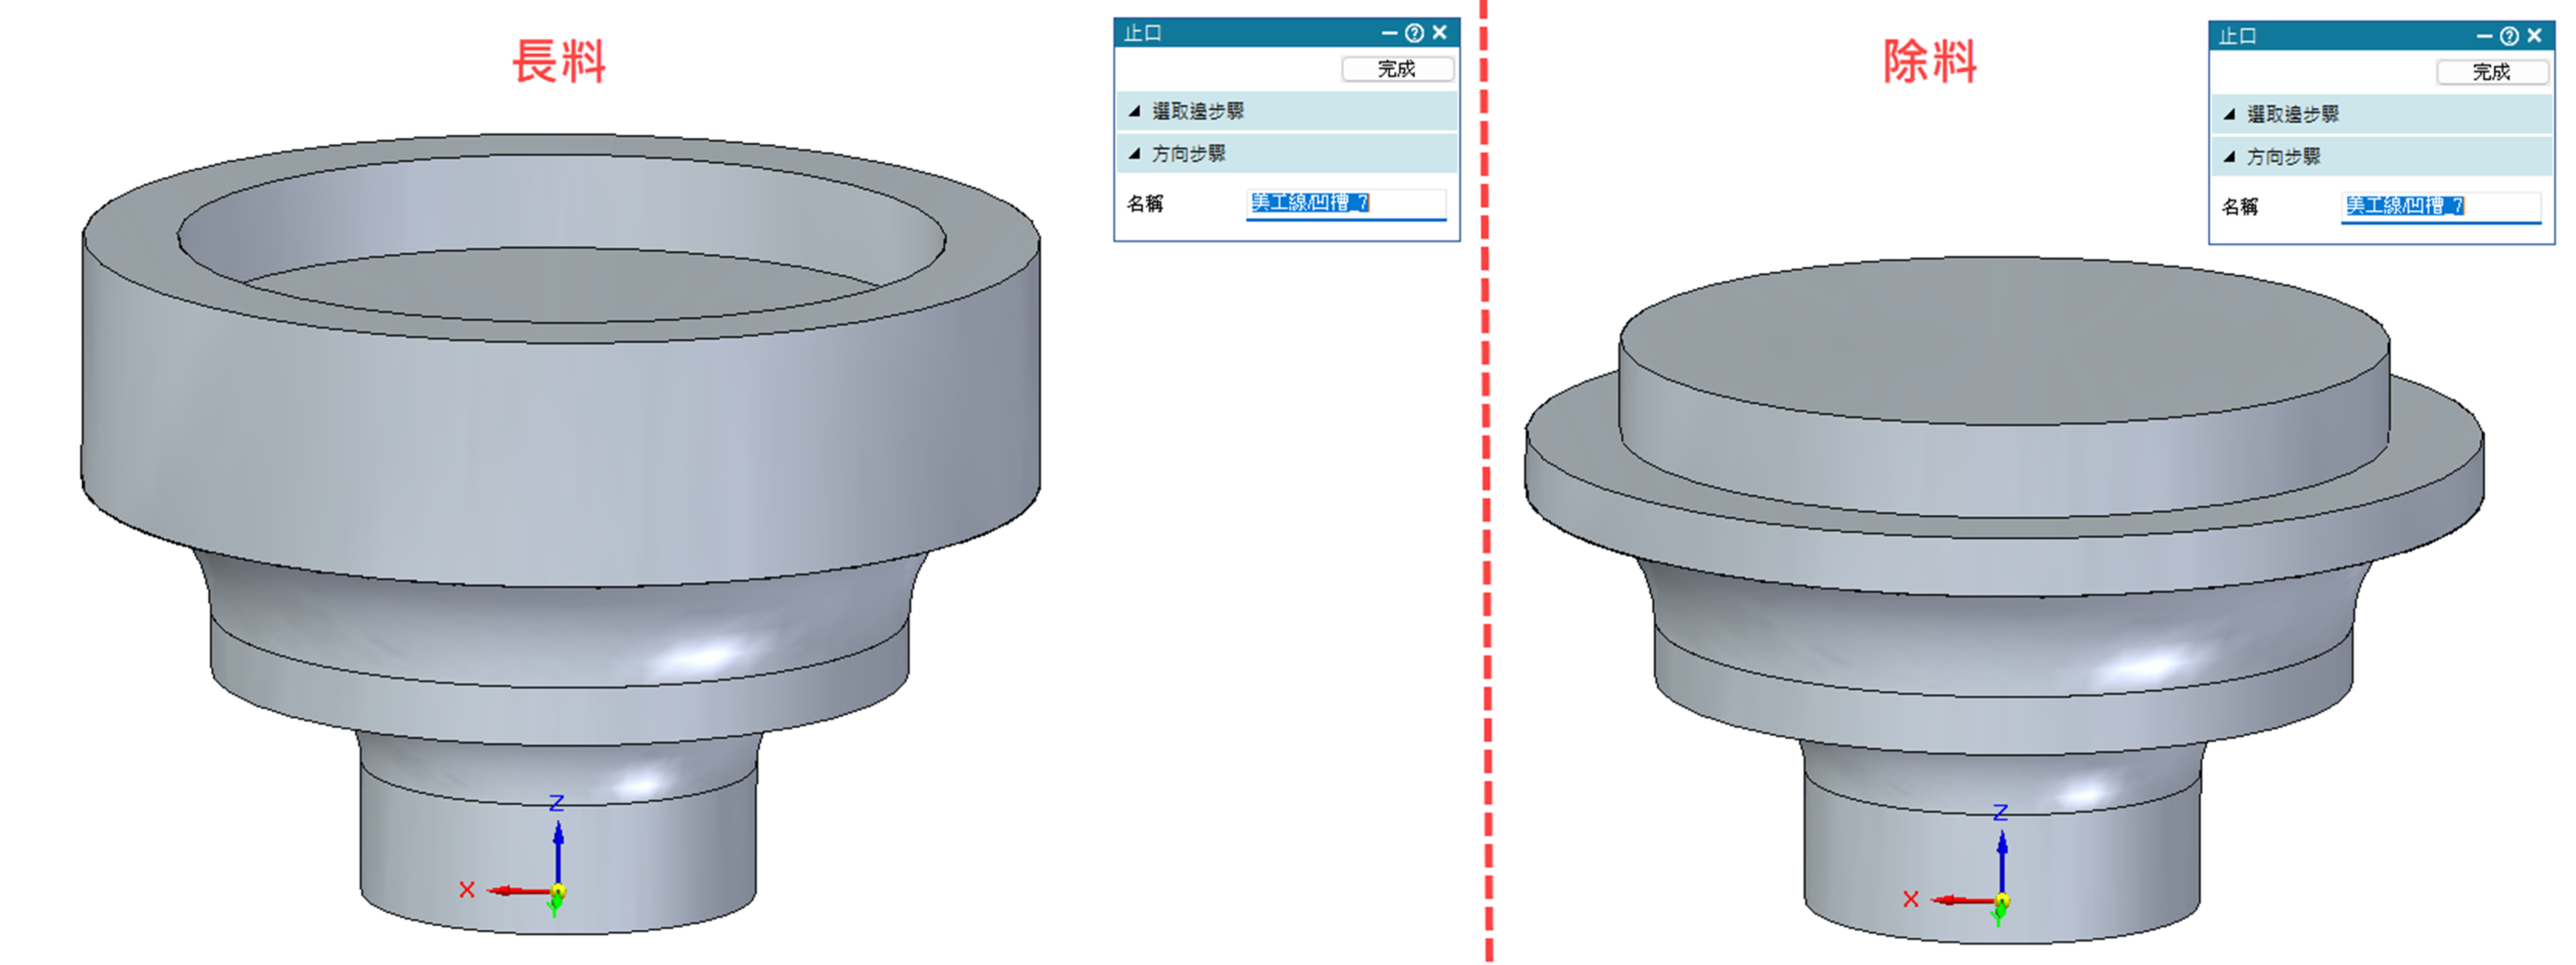Click the left 止口 dialog title text
This screenshot has width=2576, height=965.
[1143, 33]
